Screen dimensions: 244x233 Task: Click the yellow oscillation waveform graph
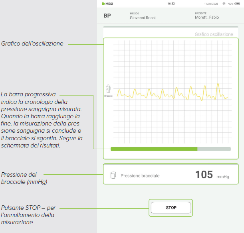pos(173,92)
